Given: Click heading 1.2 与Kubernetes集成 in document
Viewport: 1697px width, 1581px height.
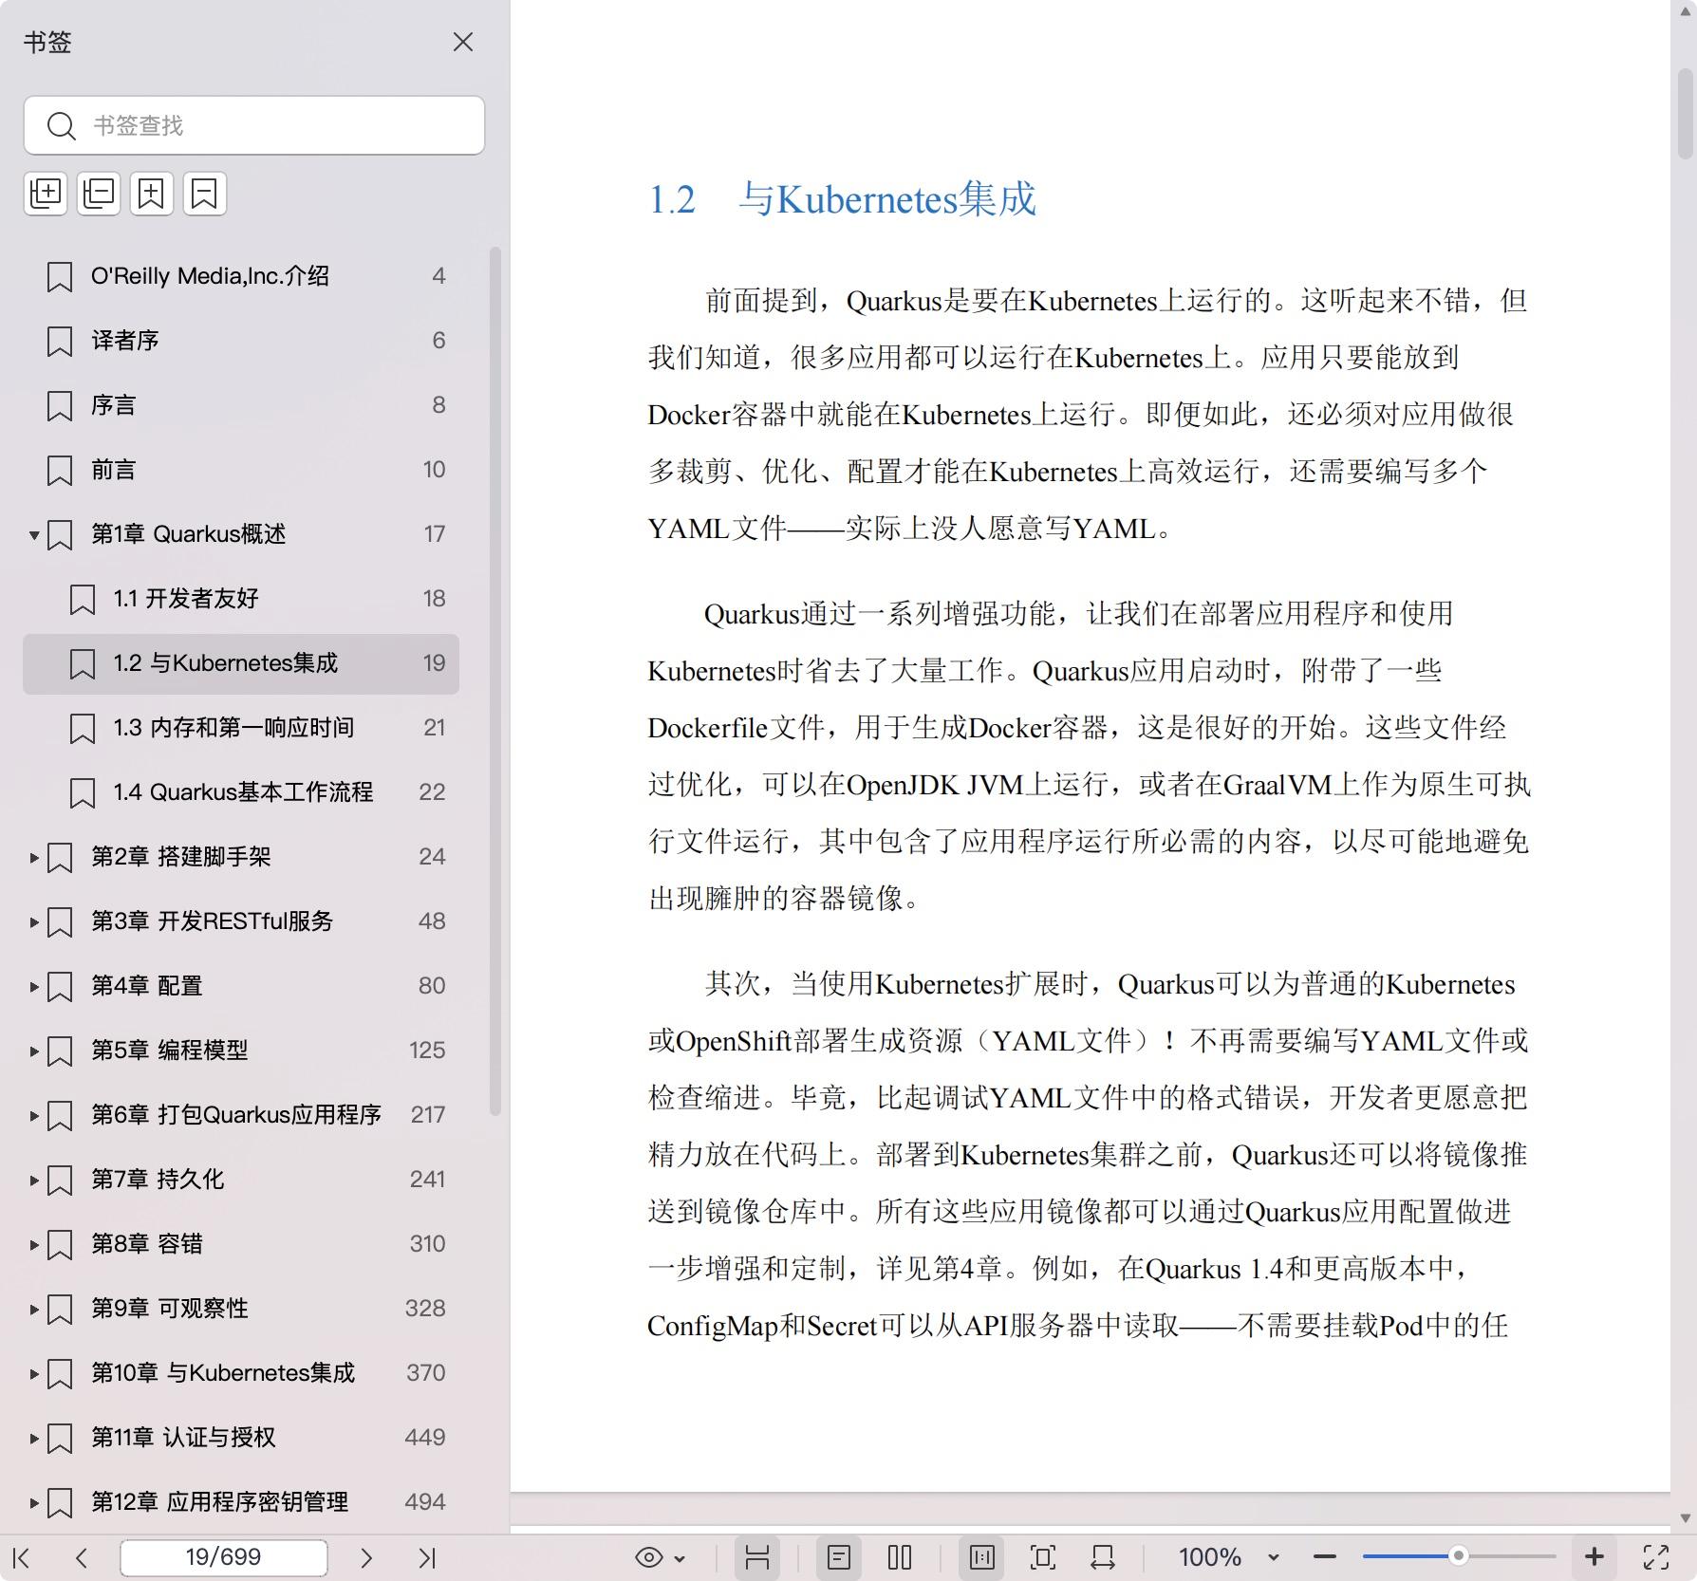Looking at the screenshot, I should point(842,199).
